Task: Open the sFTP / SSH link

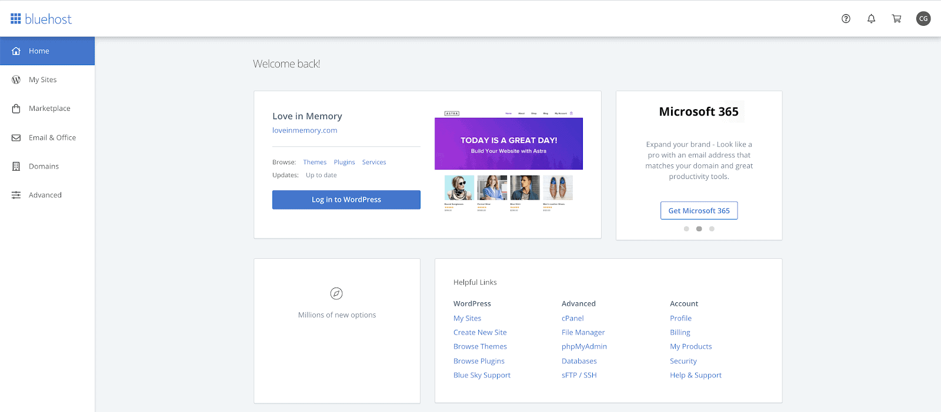Action: (x=579, y=375)
